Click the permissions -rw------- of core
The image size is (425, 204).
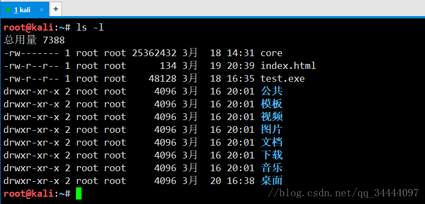(x=31, y=53)
